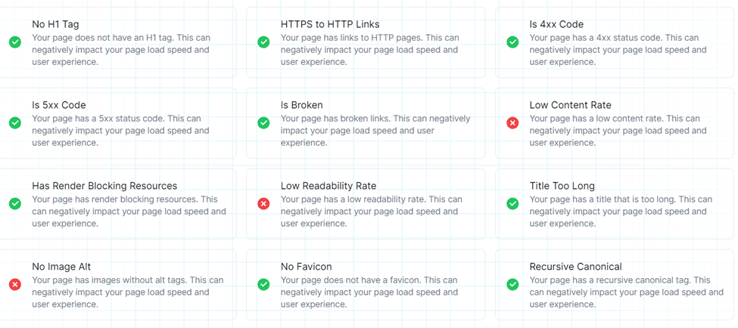Select the green check beside No Favicon
Image resolution: width=738 pixels, height=328 pixels.
coord(263,285)
